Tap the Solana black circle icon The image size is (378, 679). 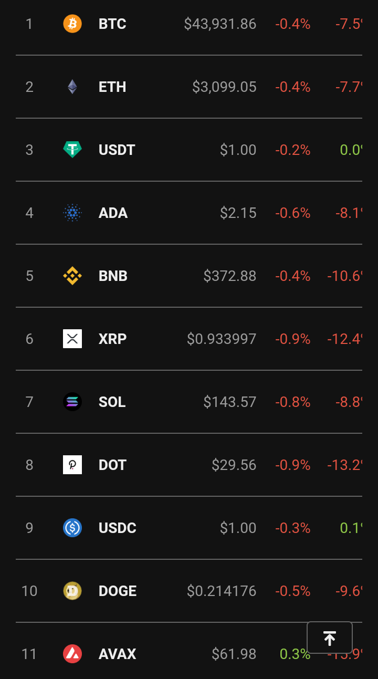[x=72, y=402]
